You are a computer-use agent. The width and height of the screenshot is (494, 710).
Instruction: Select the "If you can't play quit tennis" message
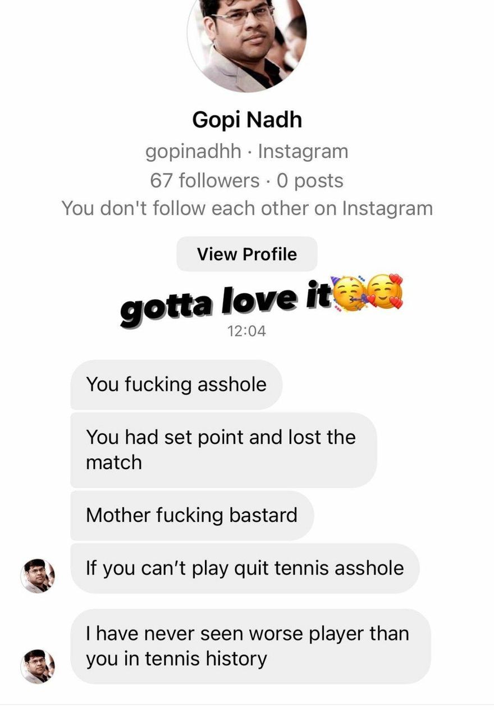point(245,568)
